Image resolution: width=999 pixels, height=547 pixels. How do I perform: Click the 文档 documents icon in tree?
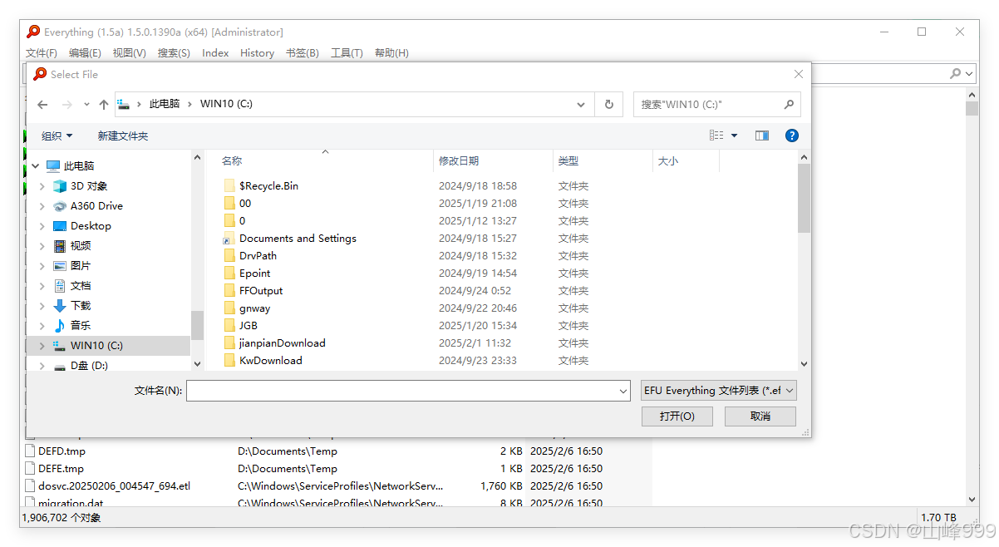tap(60, 286)
